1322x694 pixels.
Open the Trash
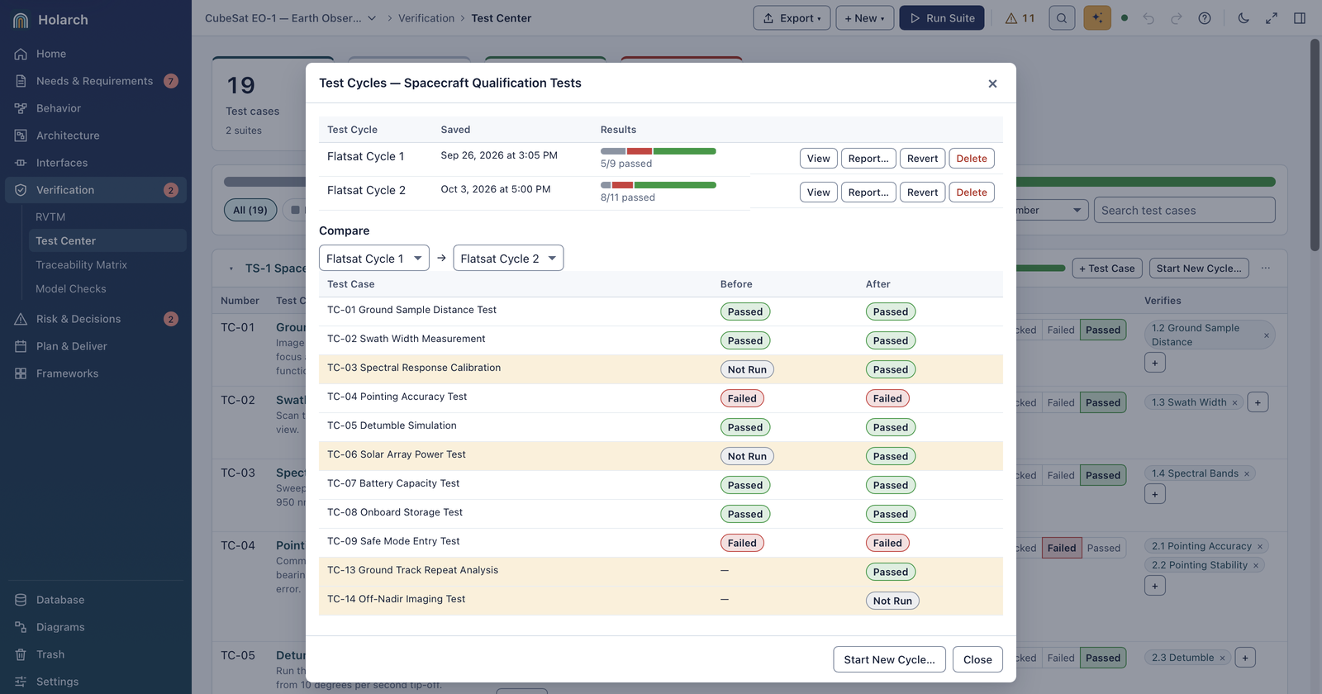[96, 654]
